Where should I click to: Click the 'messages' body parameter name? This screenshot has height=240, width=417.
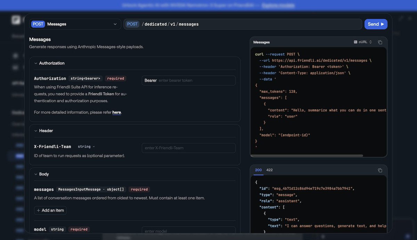[x=44, y=189]
